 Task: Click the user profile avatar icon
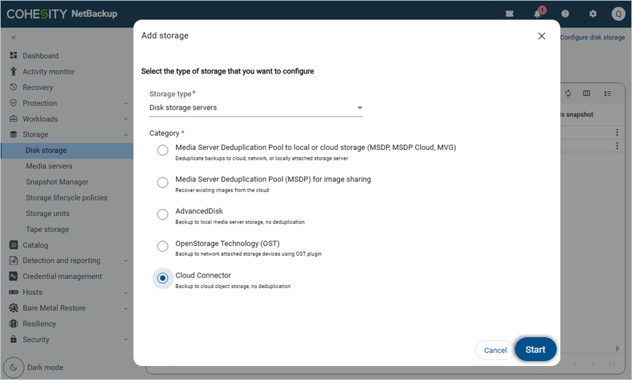tap(618, 14)
